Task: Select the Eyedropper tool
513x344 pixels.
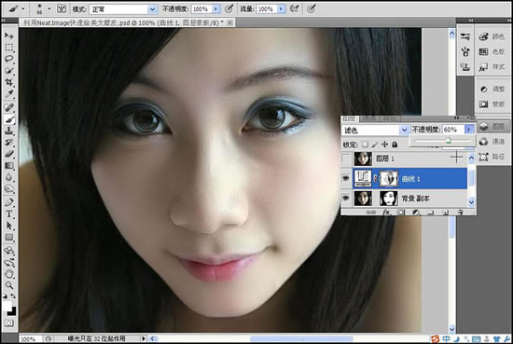Action: (x=9, y=94)
